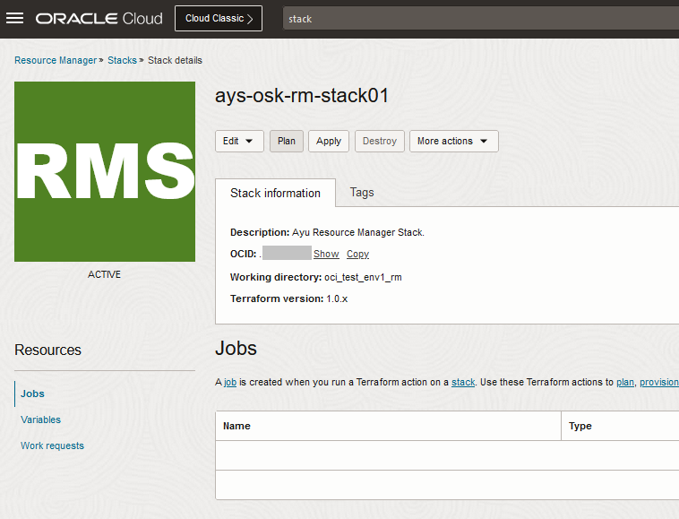Viewport: 679px width, 519px height.
Task: Open Cloud Classic console
Action: (x=219, y=19)
